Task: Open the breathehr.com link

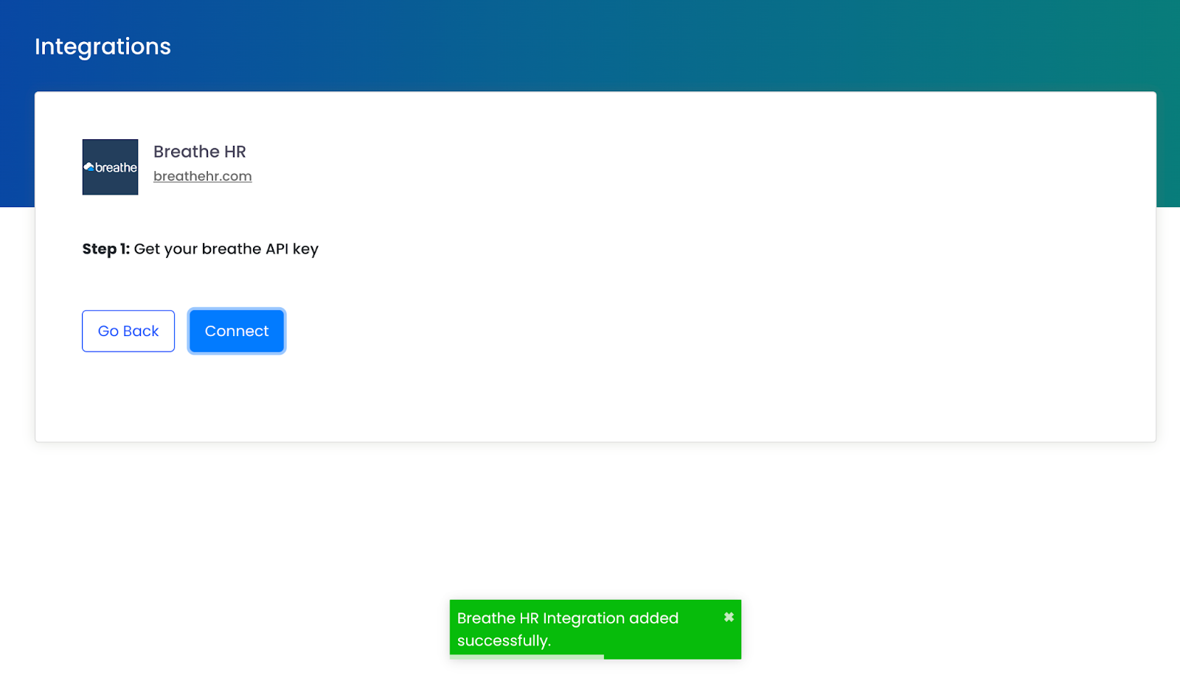Action: 202,176
